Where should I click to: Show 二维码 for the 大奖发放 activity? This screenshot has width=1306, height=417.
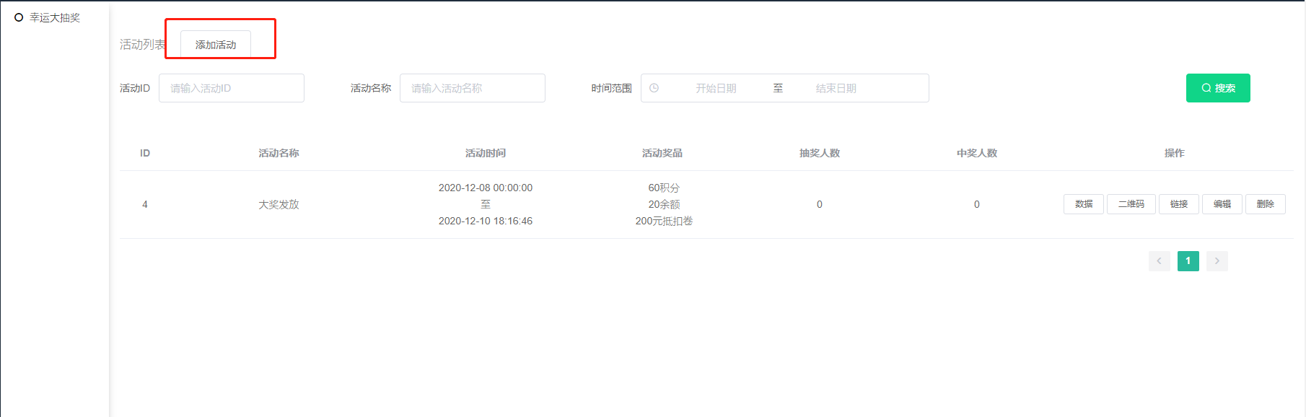point(1131,204)
